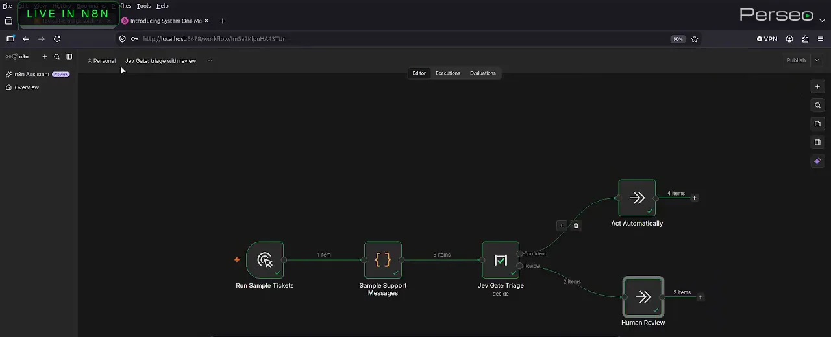Open the Act Automatically node
The width and height of the screenshot is (831, 337).
click(637, 198)
